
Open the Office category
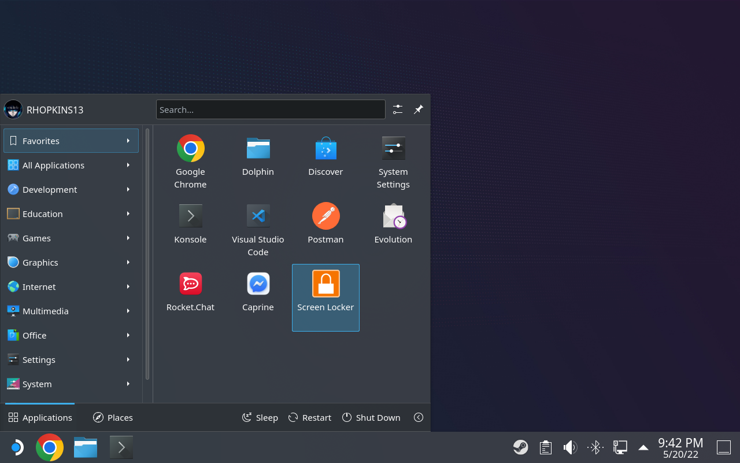(71, 335)
